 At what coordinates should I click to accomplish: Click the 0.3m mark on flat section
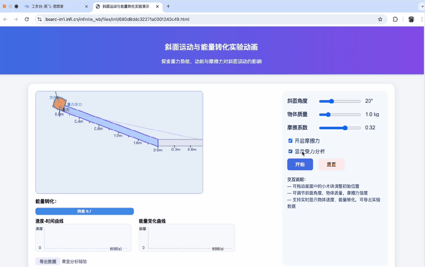point(176,149)
